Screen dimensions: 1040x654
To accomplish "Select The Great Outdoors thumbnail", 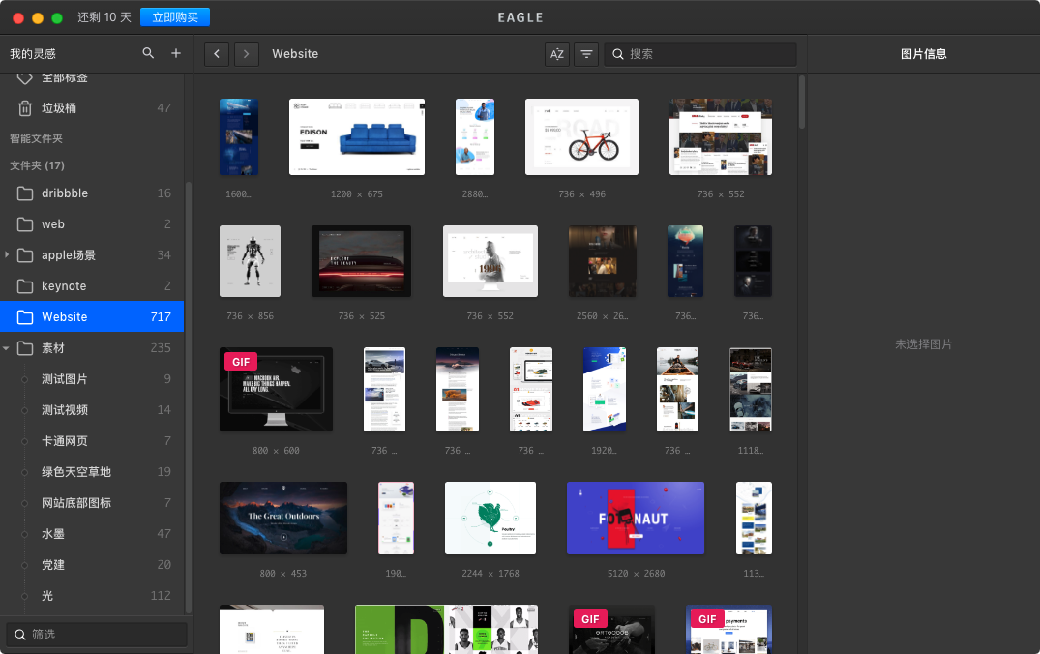I will point(283,518).
